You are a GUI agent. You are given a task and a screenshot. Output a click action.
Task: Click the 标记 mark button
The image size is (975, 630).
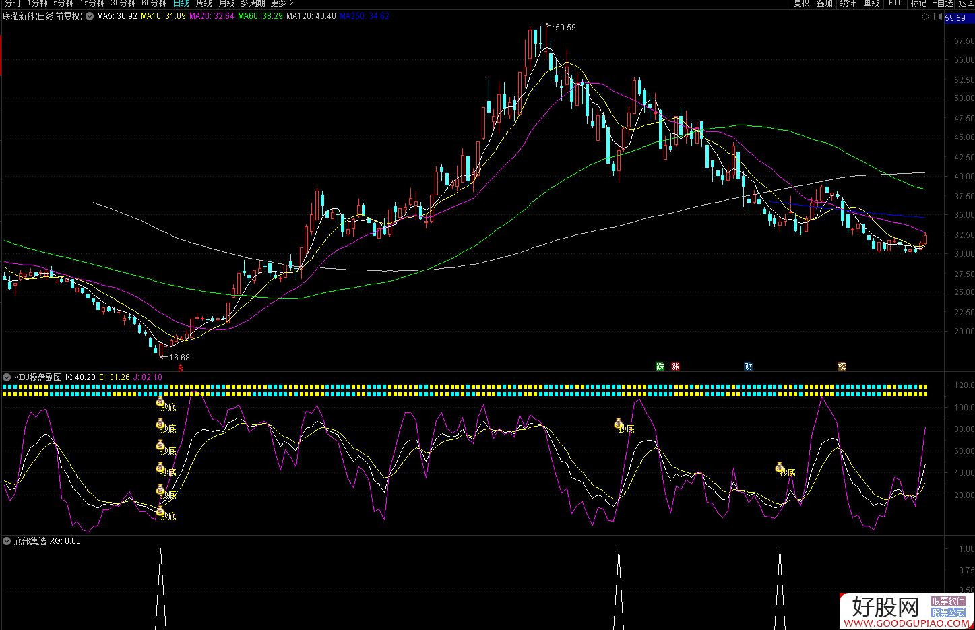(918, 3)
